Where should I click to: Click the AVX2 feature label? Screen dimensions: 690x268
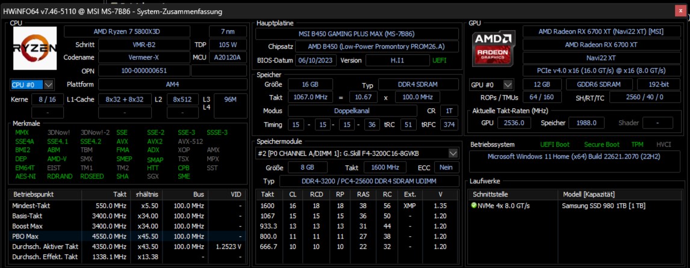pyautogui.click(x=155, y=141)
